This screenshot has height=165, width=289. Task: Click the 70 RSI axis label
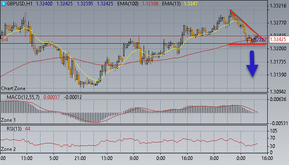pyautogui.click(x=272, y=138)
